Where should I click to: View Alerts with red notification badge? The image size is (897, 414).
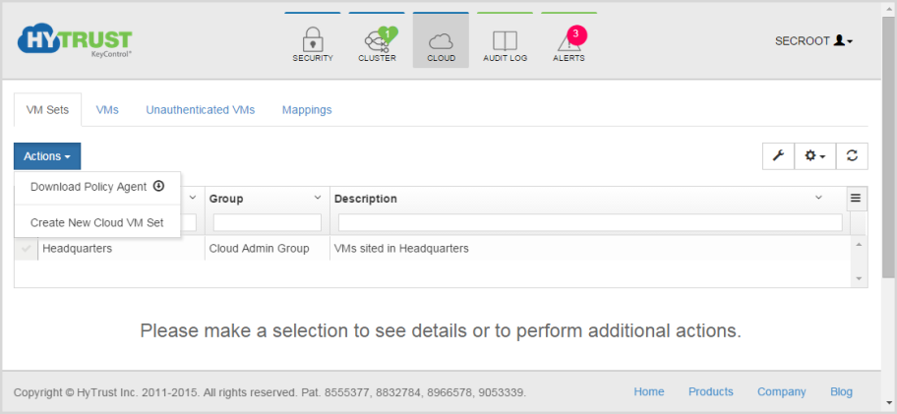[568, 41]
